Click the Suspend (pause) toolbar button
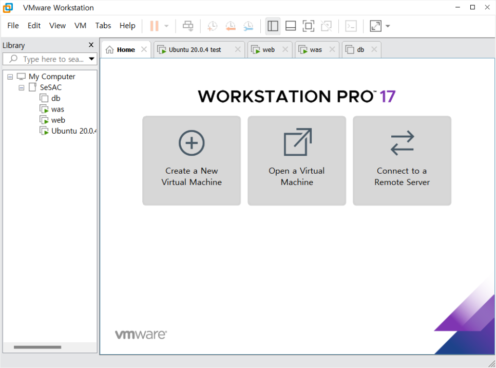 click(154, 26)
